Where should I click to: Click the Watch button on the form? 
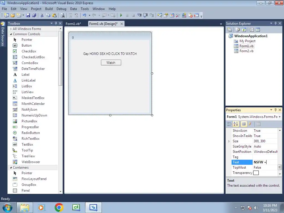(111, 63)
